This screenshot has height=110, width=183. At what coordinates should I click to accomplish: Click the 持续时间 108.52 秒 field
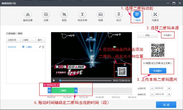click(x=161, y=94)
